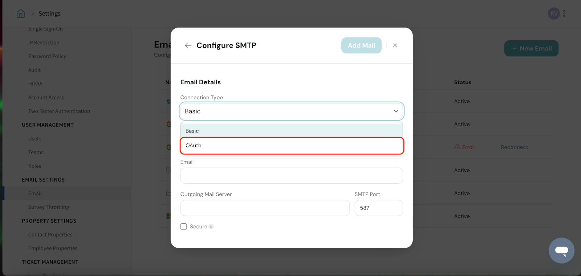Expand the Connection Type dropdown
Screen dimensions: 581x276
point(291,111)
